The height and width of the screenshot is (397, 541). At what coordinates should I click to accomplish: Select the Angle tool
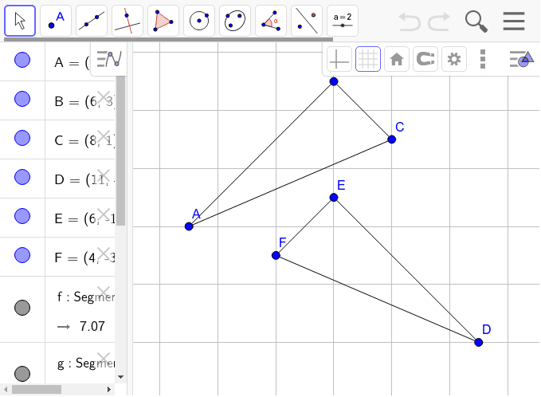click(x=271, y=21)
